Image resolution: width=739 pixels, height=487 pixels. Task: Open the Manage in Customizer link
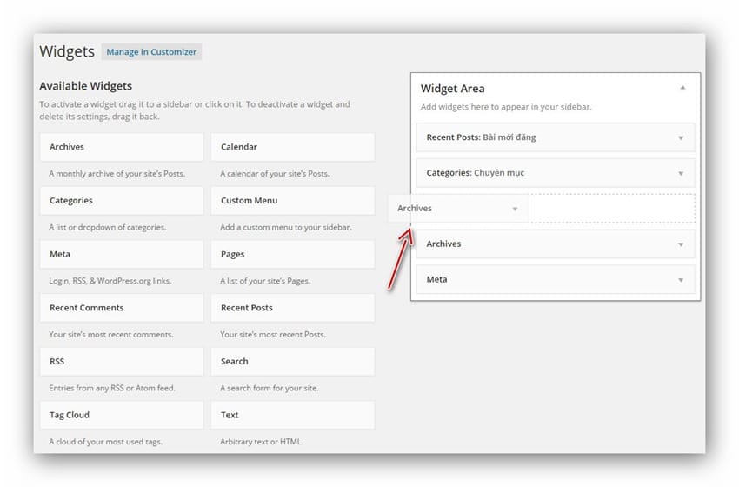151,52
